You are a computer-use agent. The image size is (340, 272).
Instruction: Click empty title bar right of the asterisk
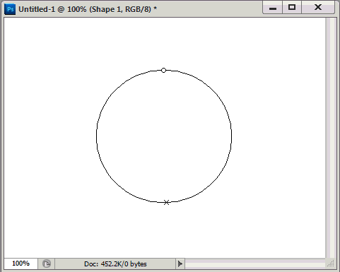tap(210, 9)
